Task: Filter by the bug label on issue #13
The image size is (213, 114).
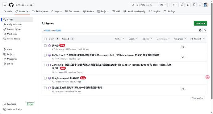Action: tap(62, 45)
